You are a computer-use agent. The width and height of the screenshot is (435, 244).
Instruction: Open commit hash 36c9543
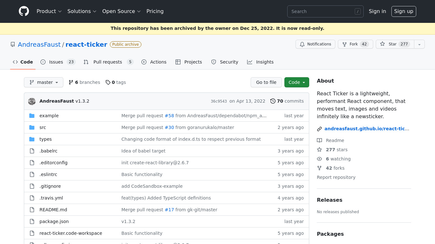pos(219,101)
